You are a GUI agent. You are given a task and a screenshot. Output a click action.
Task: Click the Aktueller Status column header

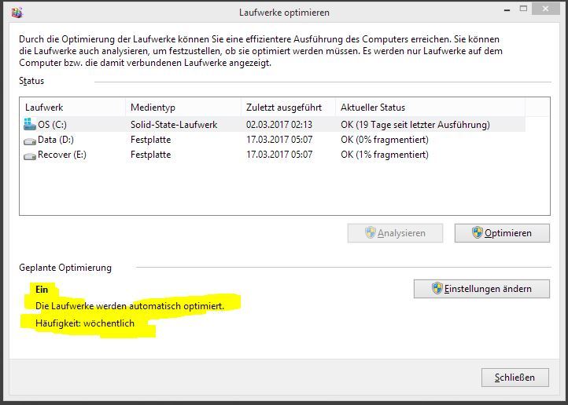pos(373,107)
